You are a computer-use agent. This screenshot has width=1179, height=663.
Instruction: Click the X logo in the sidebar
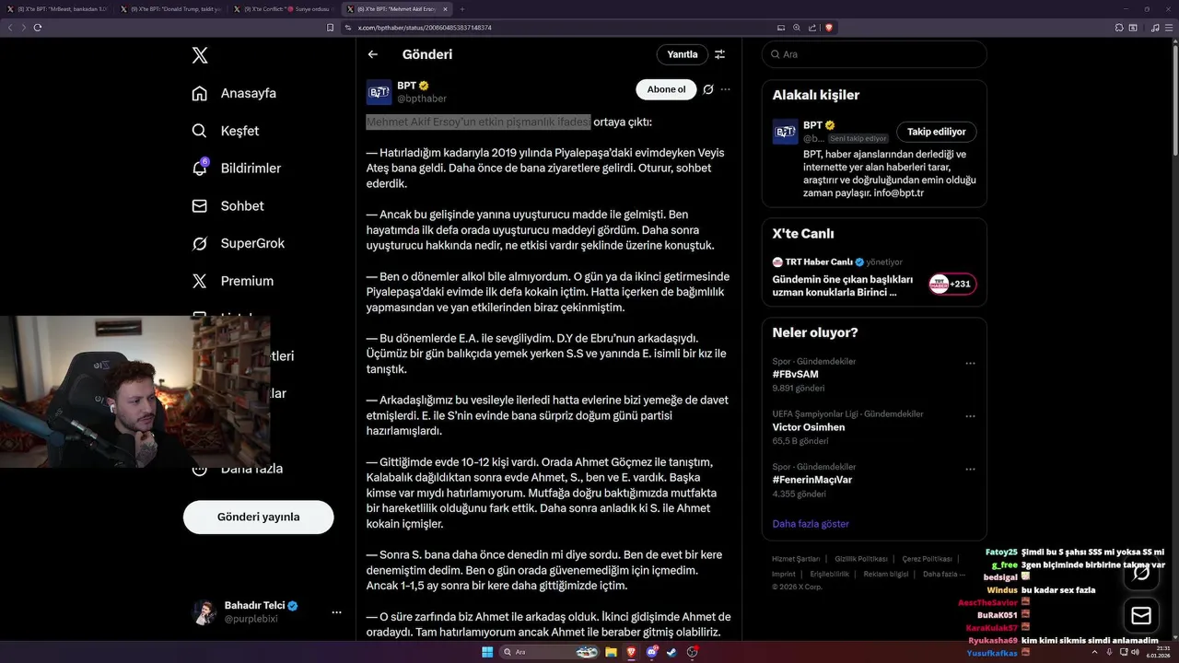[x=200, y=55]
